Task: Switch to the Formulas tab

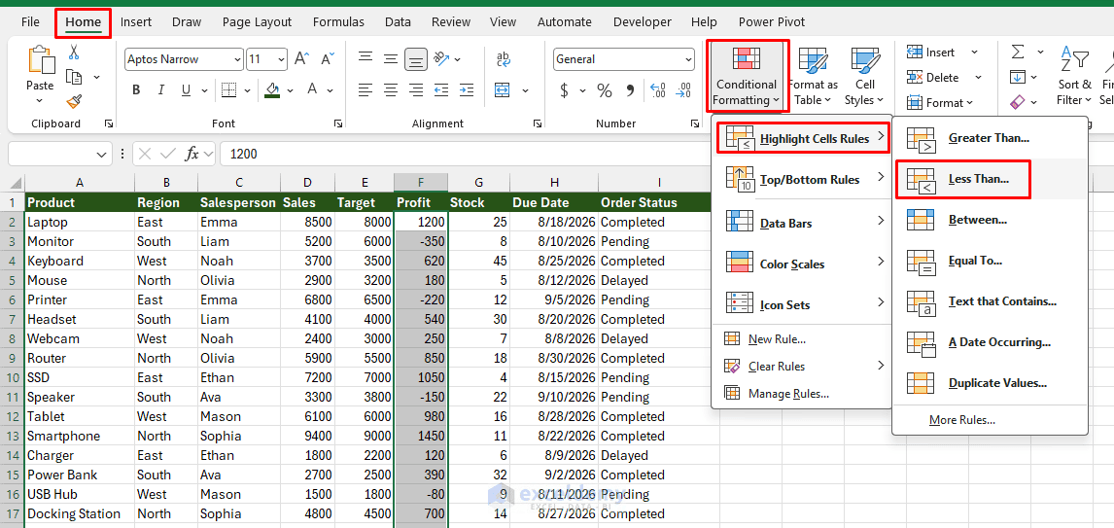Action: (338, 22)
